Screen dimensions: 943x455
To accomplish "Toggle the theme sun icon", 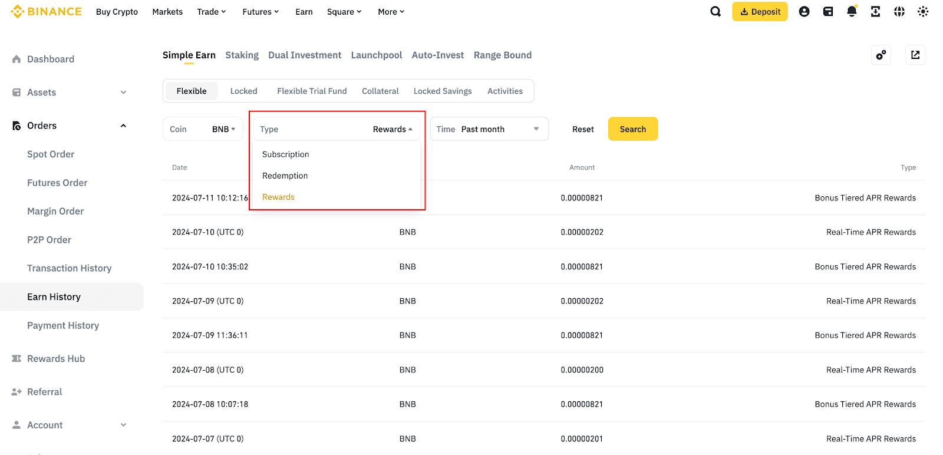I will (923, 12).
